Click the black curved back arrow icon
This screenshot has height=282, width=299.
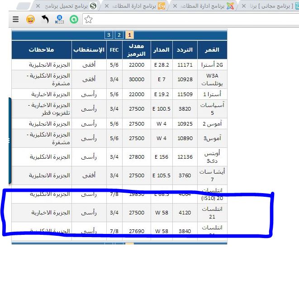coord(45,19)
